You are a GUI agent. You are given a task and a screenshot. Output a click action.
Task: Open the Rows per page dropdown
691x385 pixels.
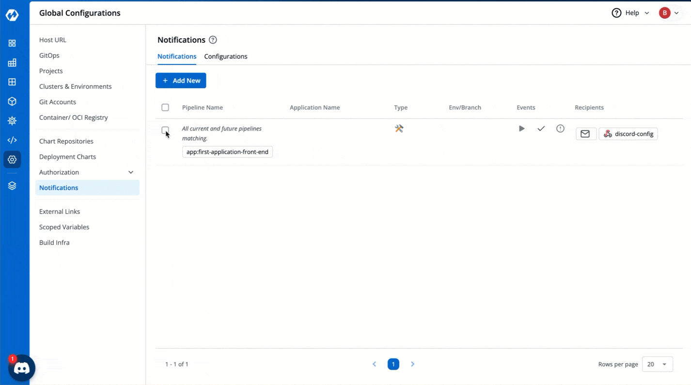pyautogui.click(x=657, y=364)
